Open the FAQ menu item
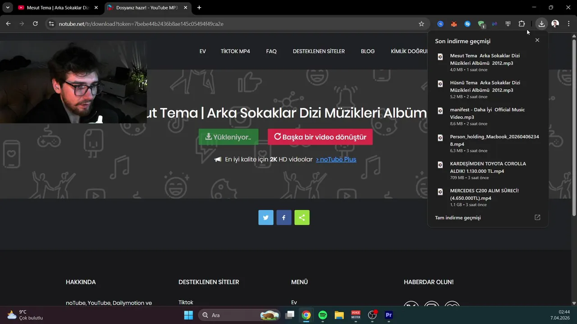This screenshot has height=324, width=577. [271, 51]
